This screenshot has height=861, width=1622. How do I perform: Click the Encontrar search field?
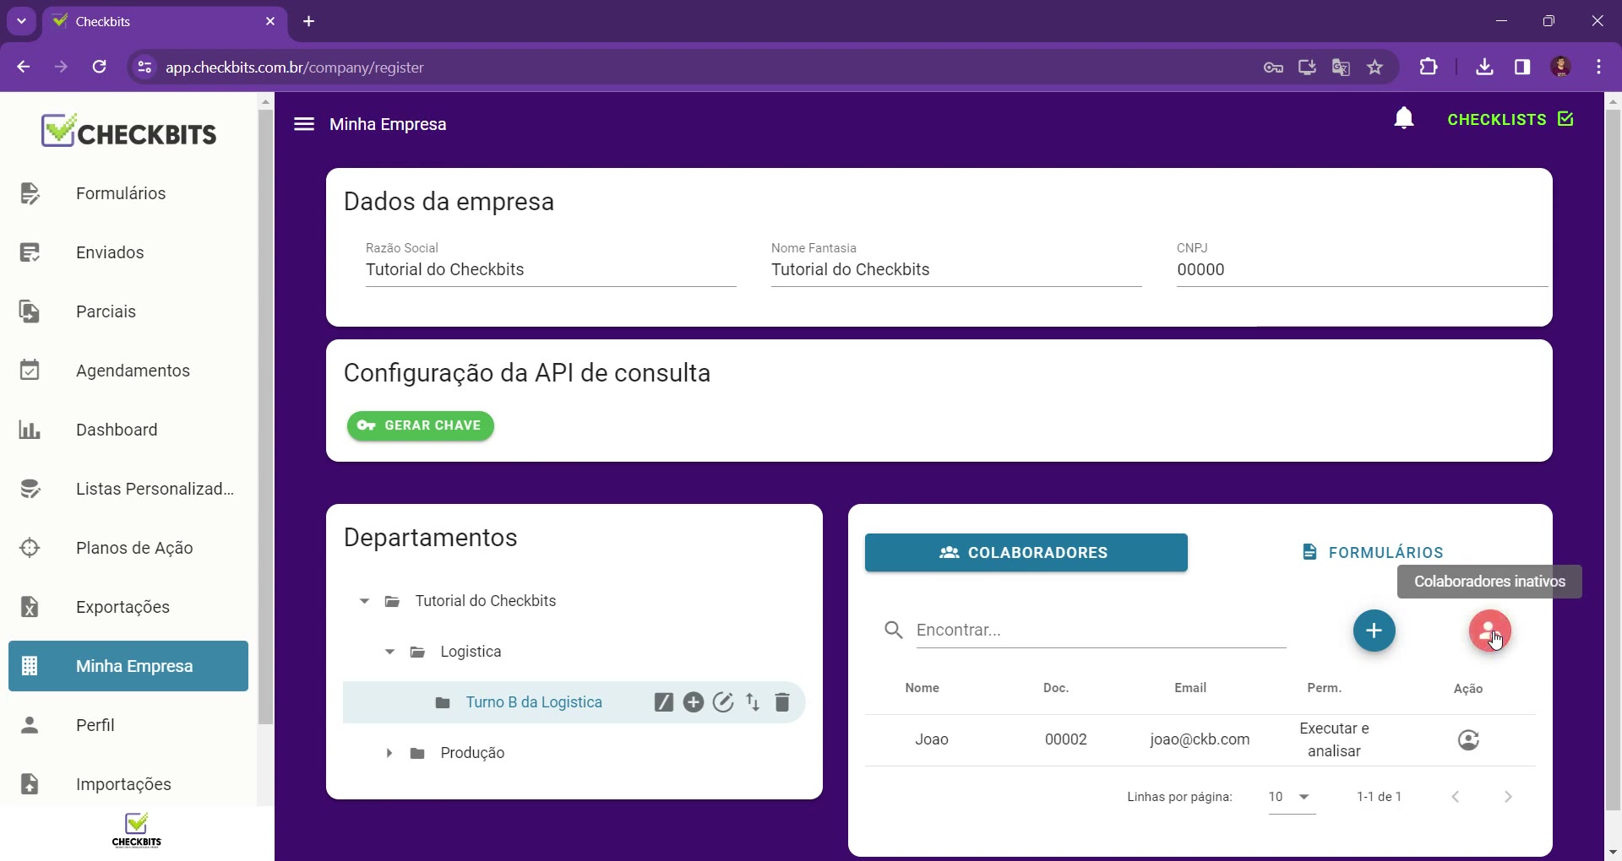coord(1101,631)
